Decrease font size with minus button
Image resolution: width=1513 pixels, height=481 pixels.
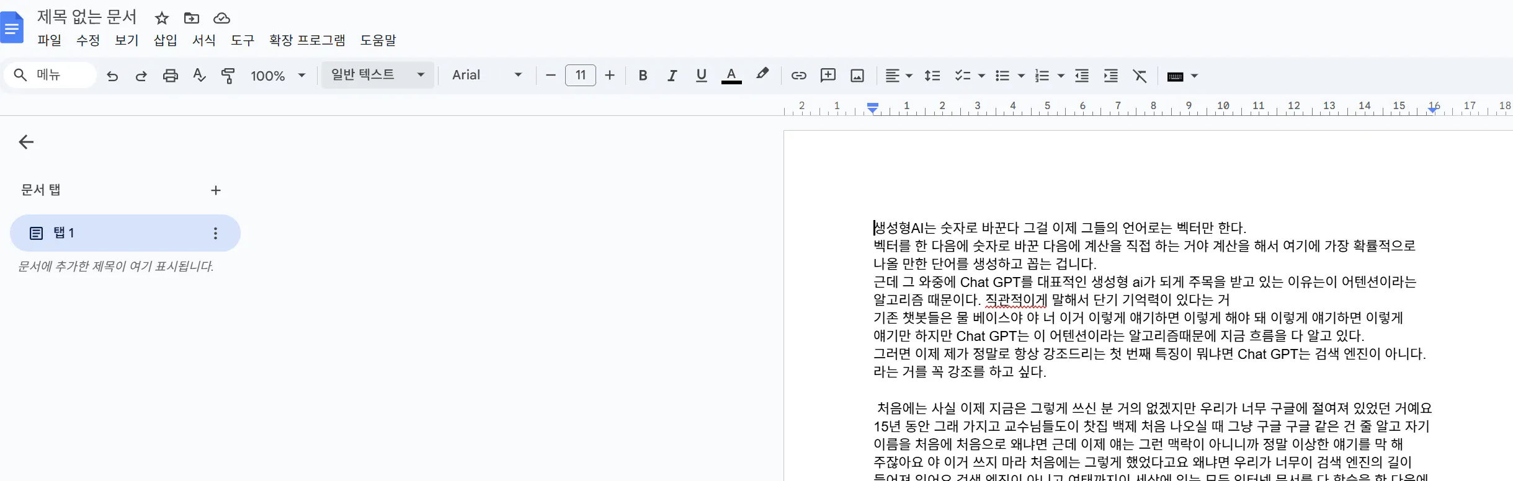[x=550, y=76]
